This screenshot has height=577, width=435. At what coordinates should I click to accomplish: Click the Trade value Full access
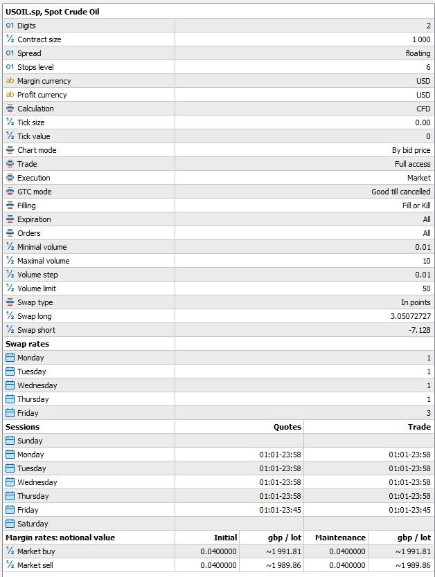(413, 164)
